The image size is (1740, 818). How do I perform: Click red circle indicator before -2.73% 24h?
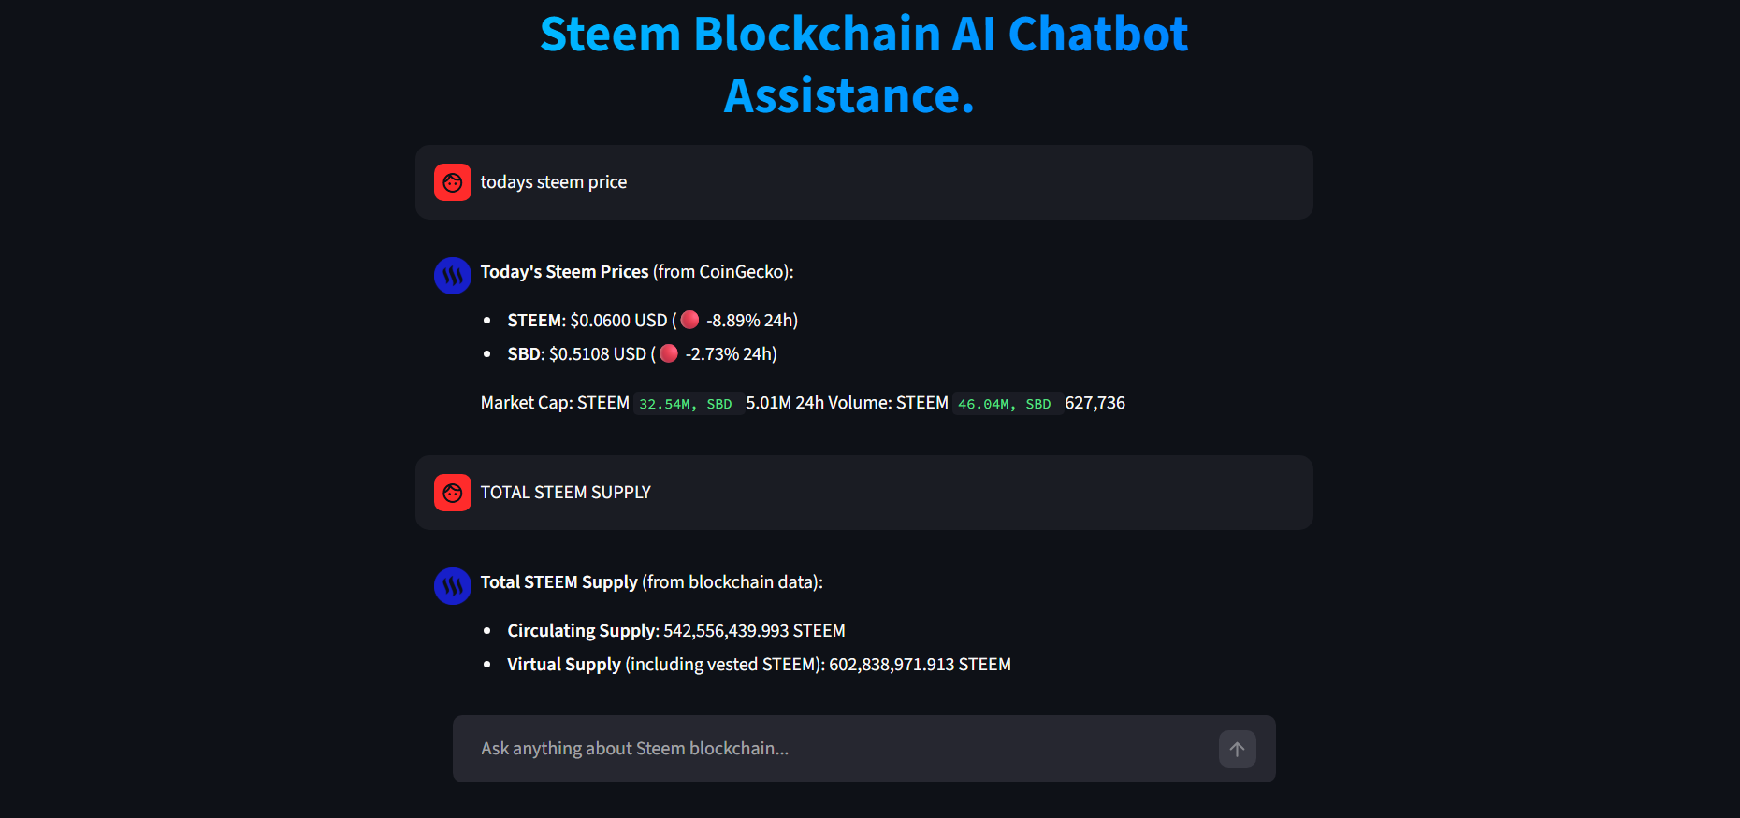[669, 353]
